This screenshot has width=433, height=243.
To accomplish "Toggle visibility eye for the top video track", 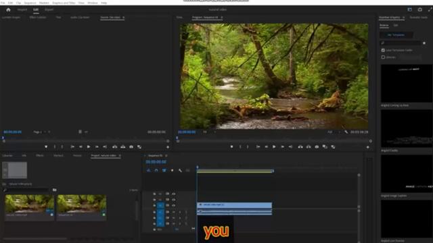I will pyautogui.click(x=174, y=194).
